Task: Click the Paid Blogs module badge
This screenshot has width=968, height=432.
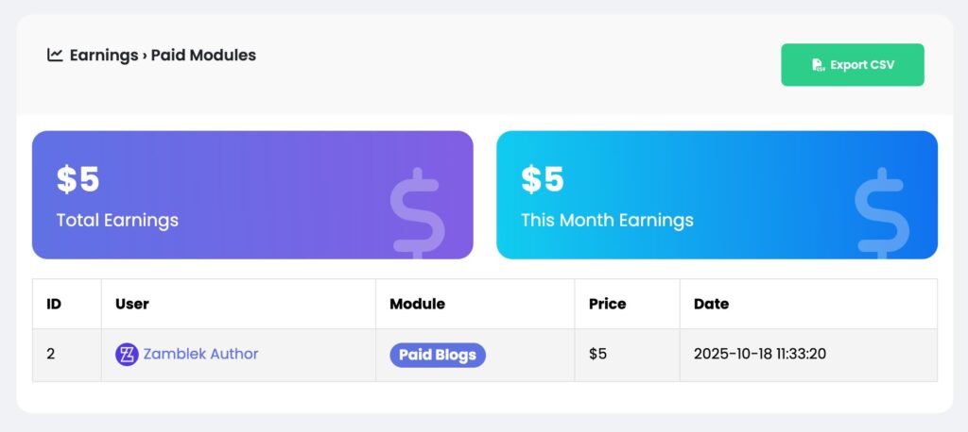Action: (x=437, y=355)
